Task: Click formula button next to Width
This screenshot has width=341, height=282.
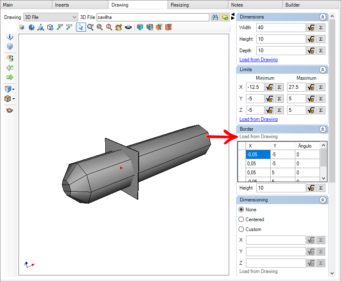Action: coord(311,28)
